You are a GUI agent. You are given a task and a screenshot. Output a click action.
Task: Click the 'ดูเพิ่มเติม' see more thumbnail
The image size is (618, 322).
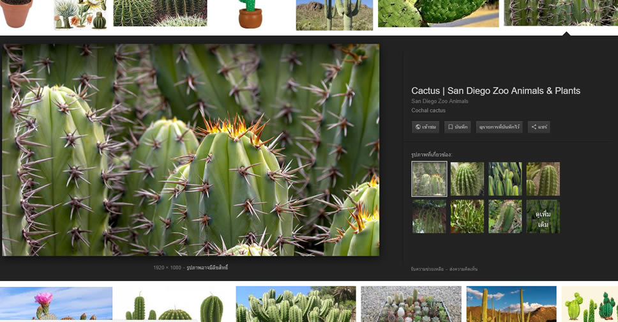pos(543,217)
